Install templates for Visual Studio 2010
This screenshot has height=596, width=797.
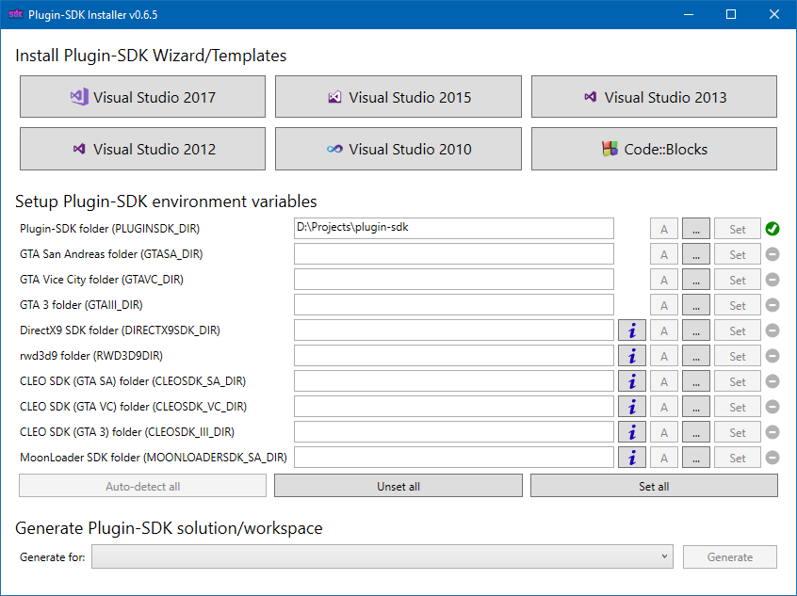pyautogui.click(x=398, y=149)
